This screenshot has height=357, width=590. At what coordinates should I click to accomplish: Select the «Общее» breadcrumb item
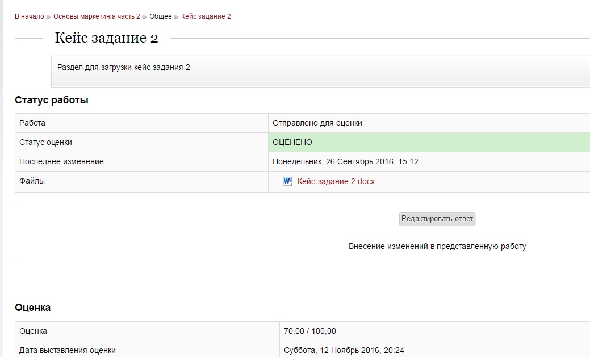[x=160, y=16]
